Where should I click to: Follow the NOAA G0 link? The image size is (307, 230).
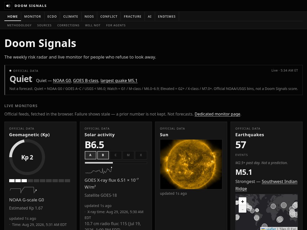tap(62, 80)
